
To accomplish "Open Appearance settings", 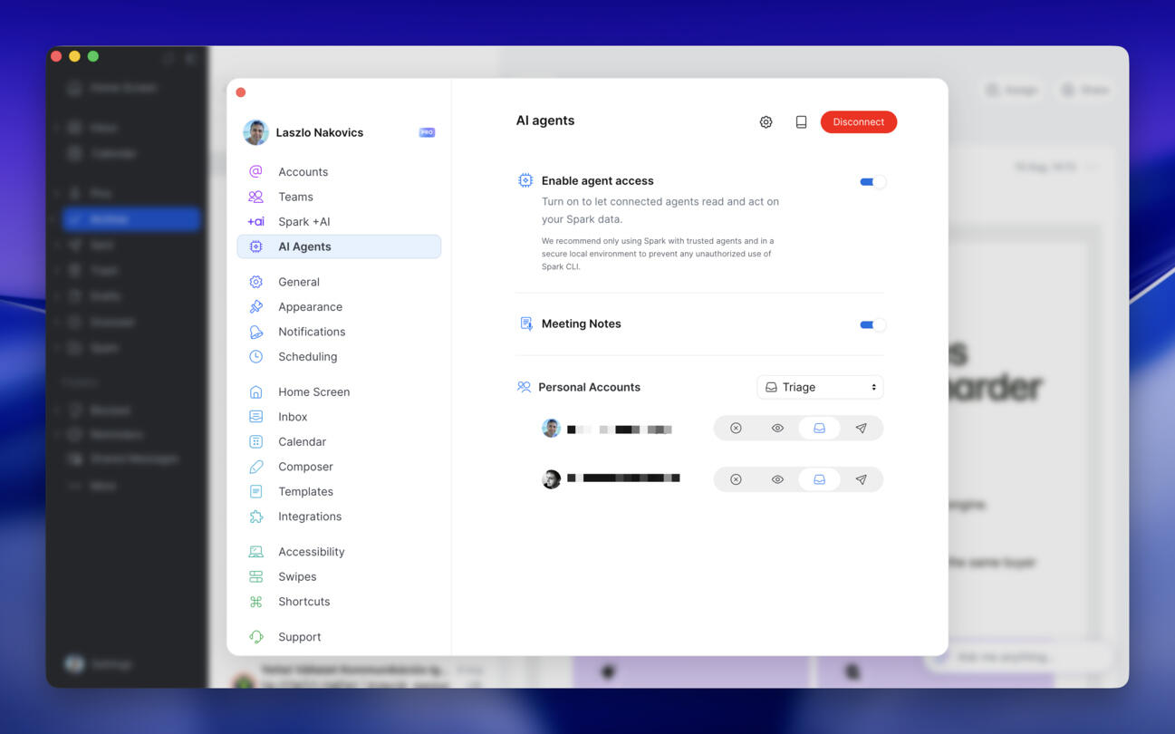I will 339,307.
